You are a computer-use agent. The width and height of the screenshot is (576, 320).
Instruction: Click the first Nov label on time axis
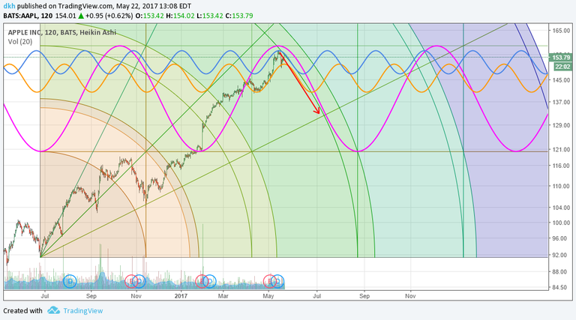click(136, 296)
